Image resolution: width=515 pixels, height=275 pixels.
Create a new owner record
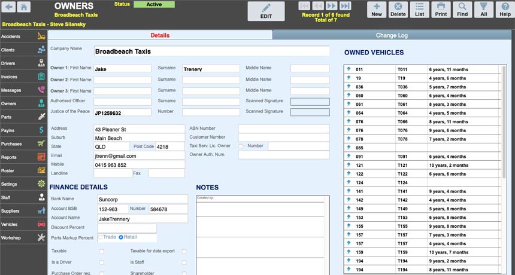coord(377,10)
